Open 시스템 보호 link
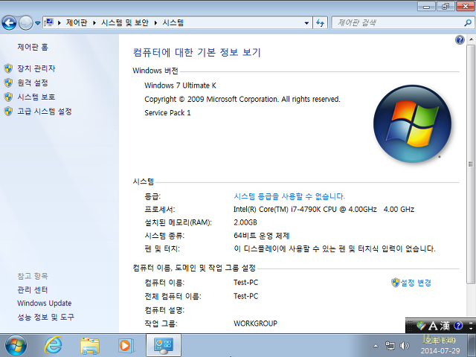Viewport: 476px width, 357px height. (36, 97)
